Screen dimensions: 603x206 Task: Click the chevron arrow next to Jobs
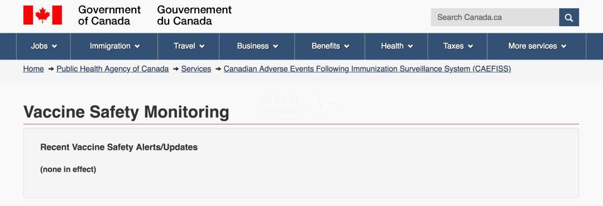55,46
